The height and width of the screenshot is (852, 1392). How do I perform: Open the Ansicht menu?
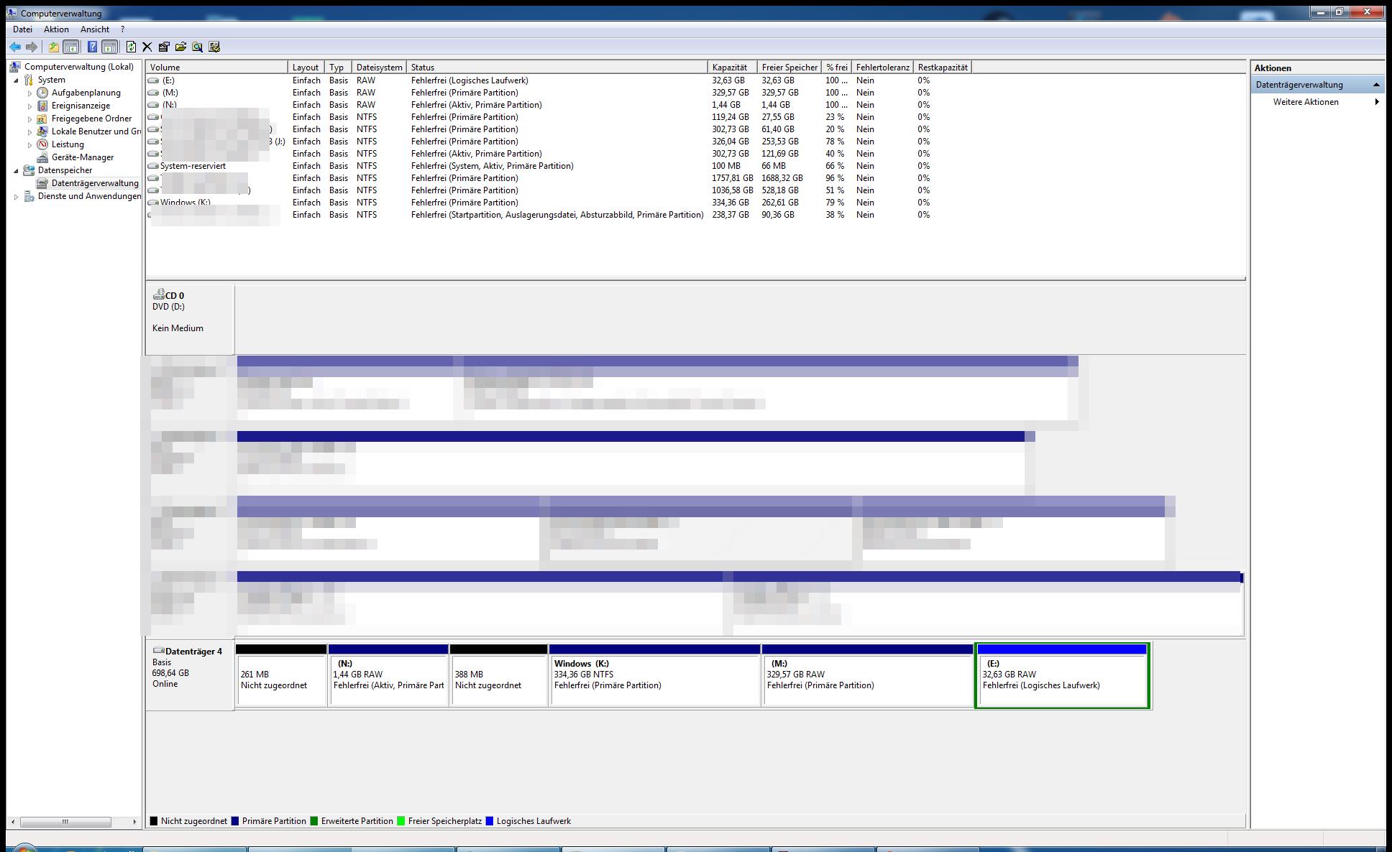[x=95, y=29]
